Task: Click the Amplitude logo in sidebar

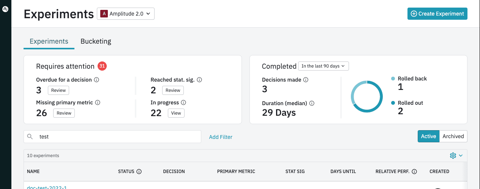Action: click(x=5, y=9)
